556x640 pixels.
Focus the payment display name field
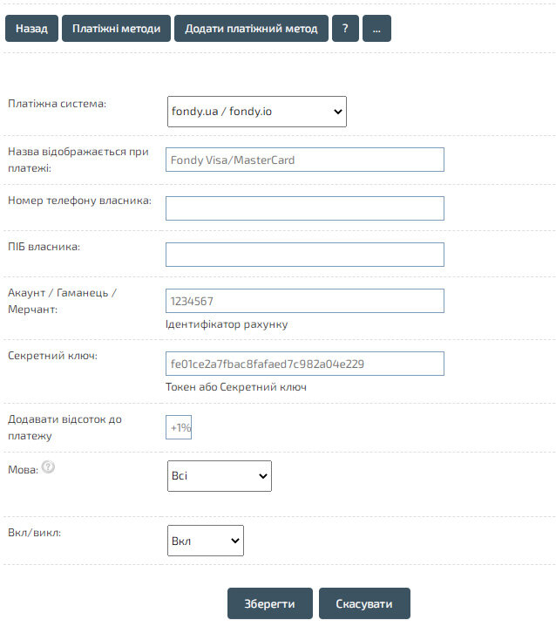pyautogui.click(x=304, y=160)
